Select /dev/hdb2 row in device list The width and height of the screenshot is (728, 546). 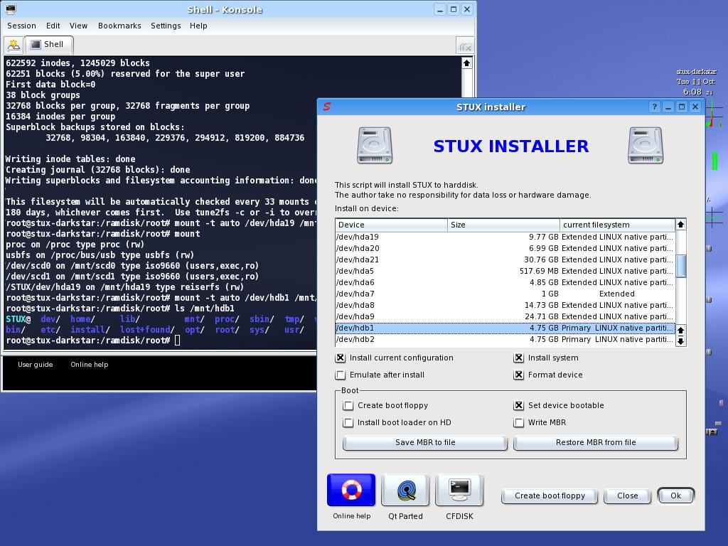505,339
